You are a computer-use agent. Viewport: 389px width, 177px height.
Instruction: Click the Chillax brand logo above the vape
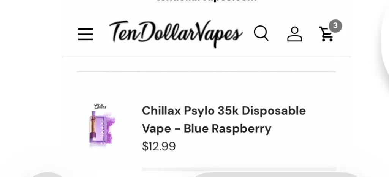[100, 107]
